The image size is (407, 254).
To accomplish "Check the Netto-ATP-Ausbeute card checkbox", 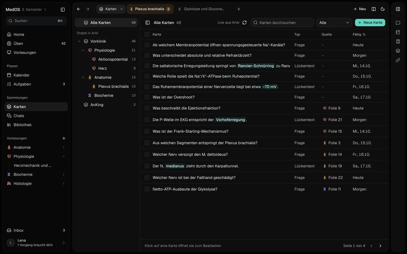I will (x=147, y=189).
